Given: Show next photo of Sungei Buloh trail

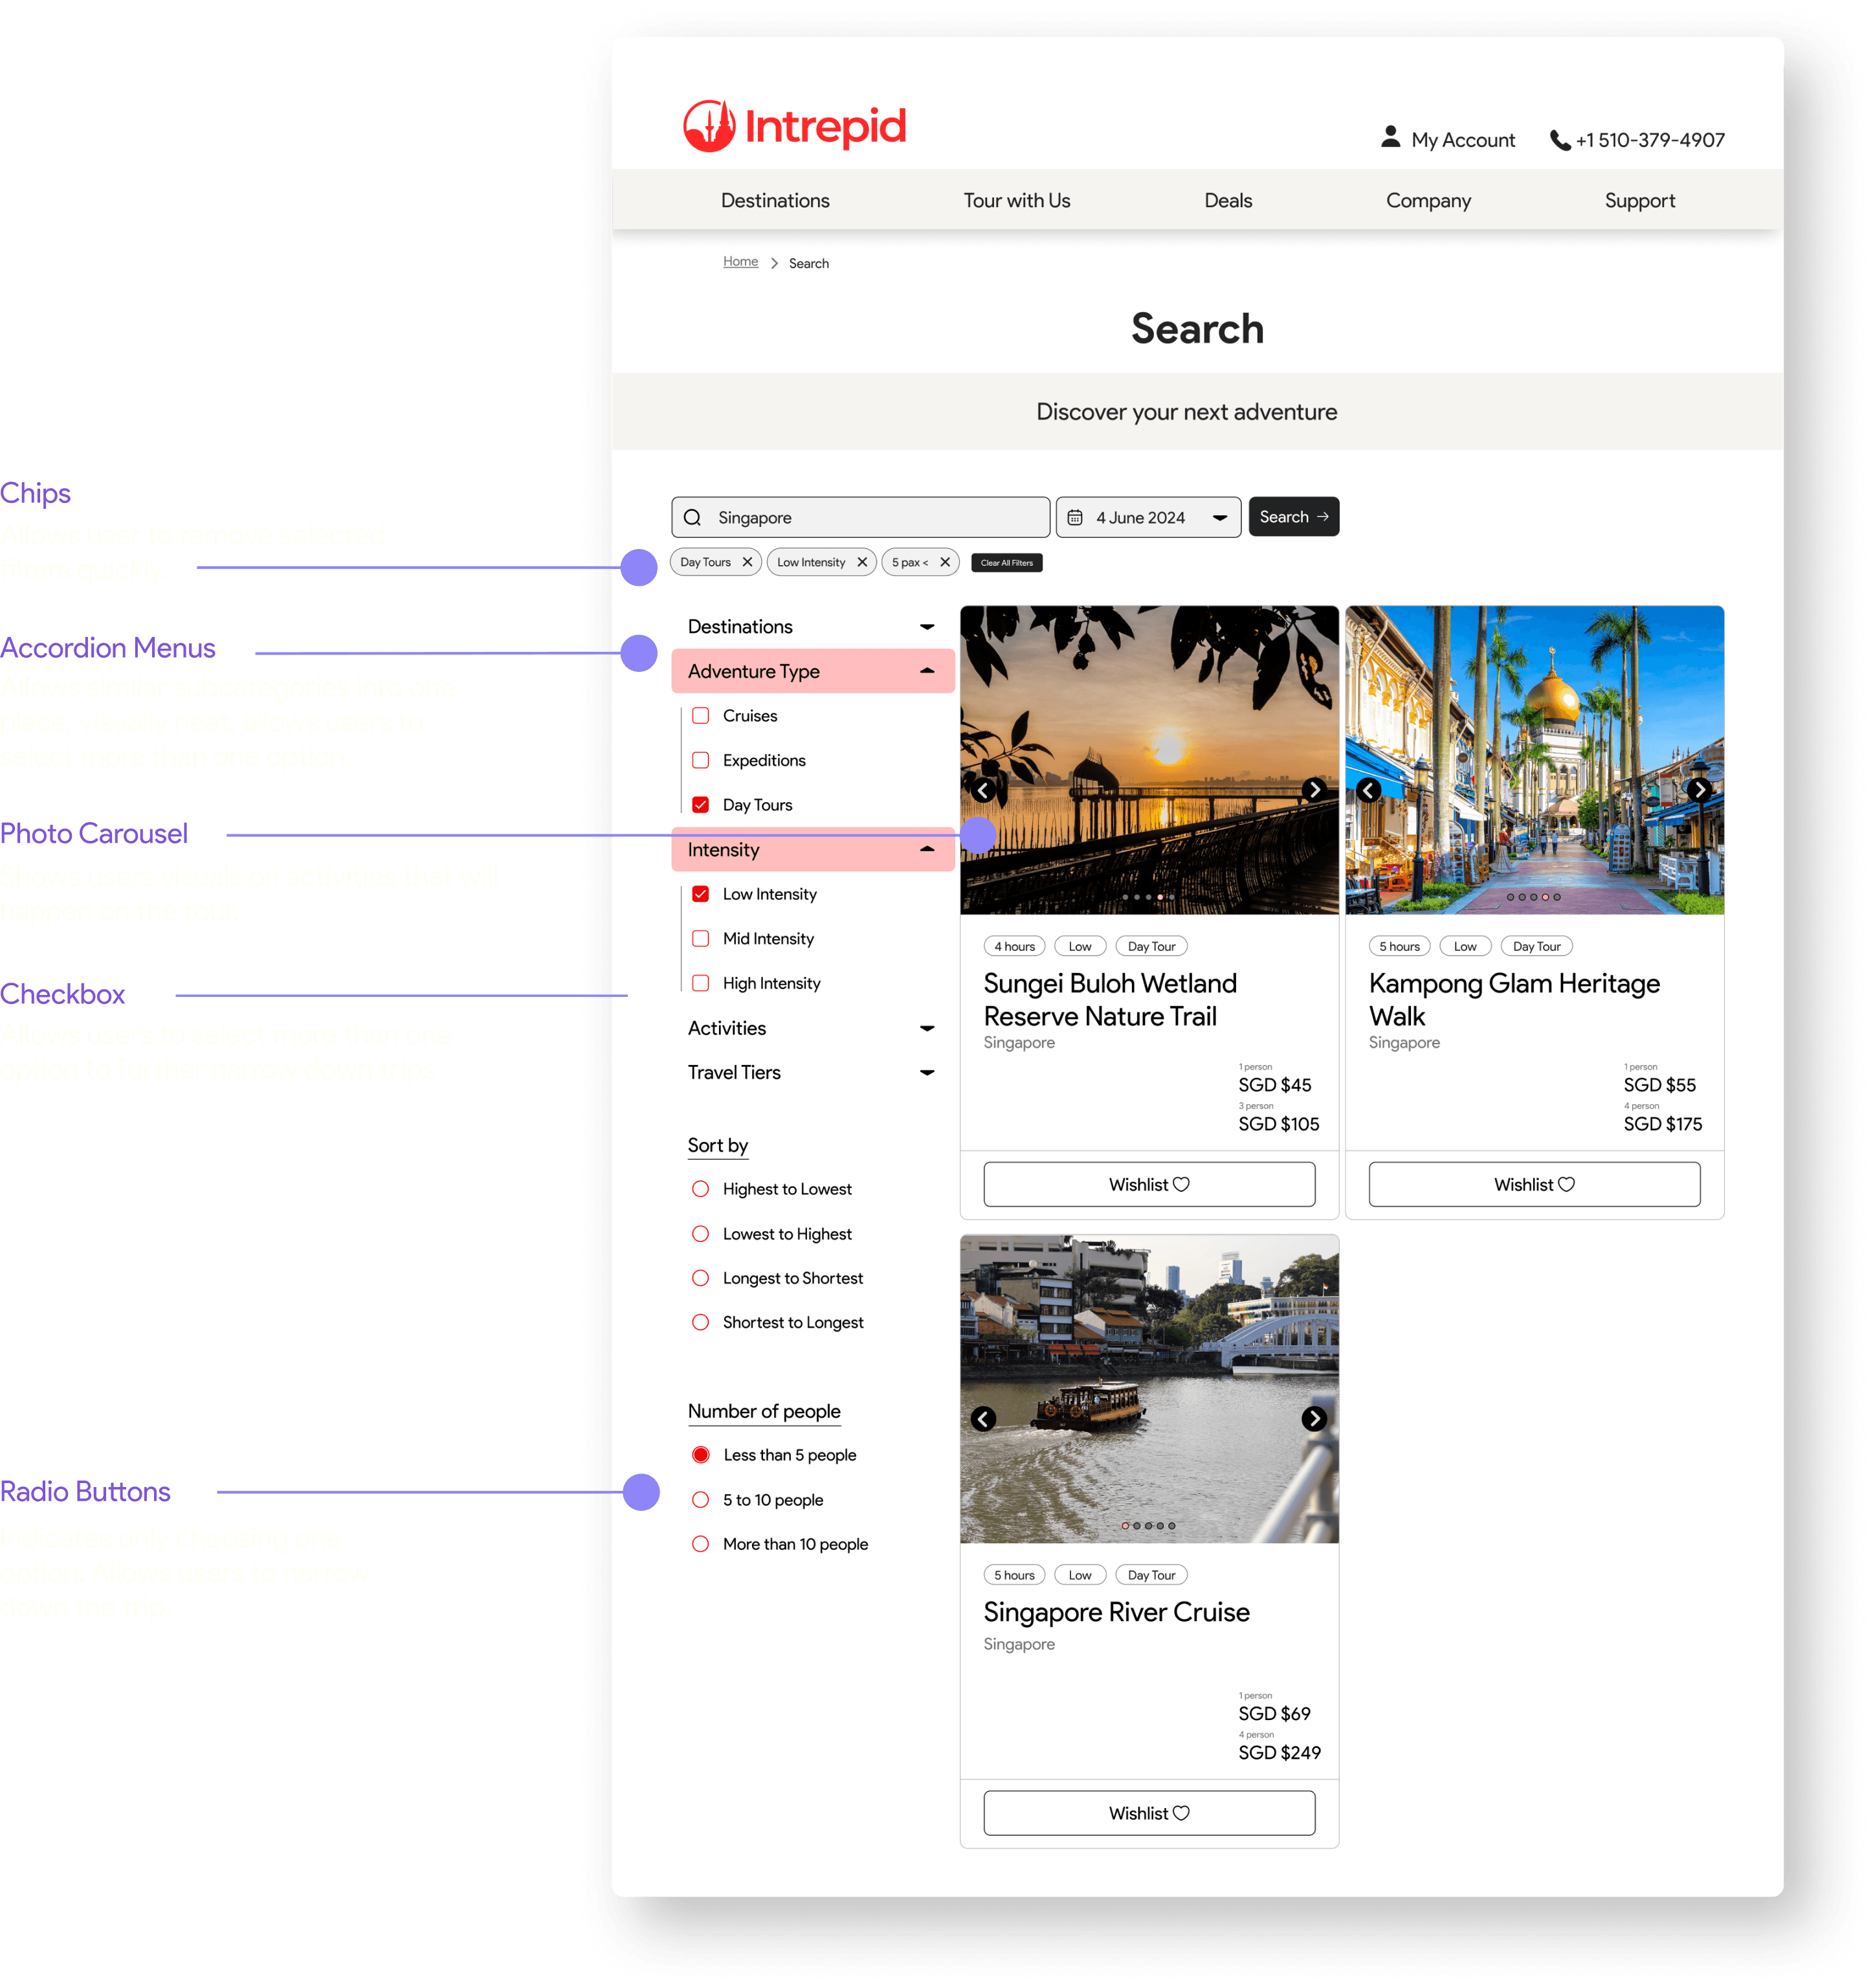Looking at the screenshot, I should pyautogui.click(x=1314, y=790).
